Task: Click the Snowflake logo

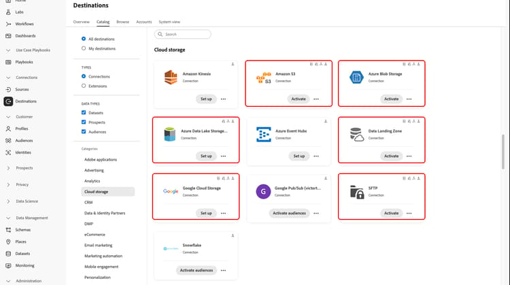Action: point(171,248)
